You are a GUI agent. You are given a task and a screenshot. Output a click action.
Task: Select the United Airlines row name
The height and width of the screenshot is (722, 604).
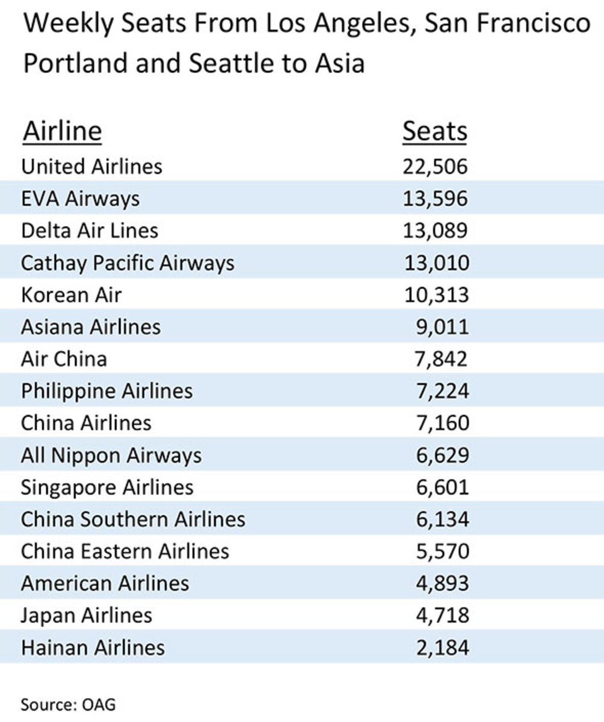point(91,166)
